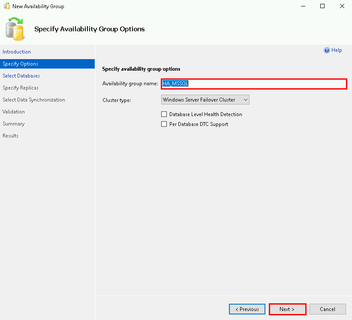Image resolution: width=352 pixels, height=320 pixels.
Task: Open the Cluster type dropdown
Action: 205,100
